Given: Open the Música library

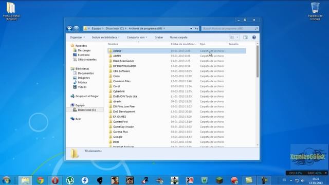Looking at the screenshot, I should (x=82, y=82).
